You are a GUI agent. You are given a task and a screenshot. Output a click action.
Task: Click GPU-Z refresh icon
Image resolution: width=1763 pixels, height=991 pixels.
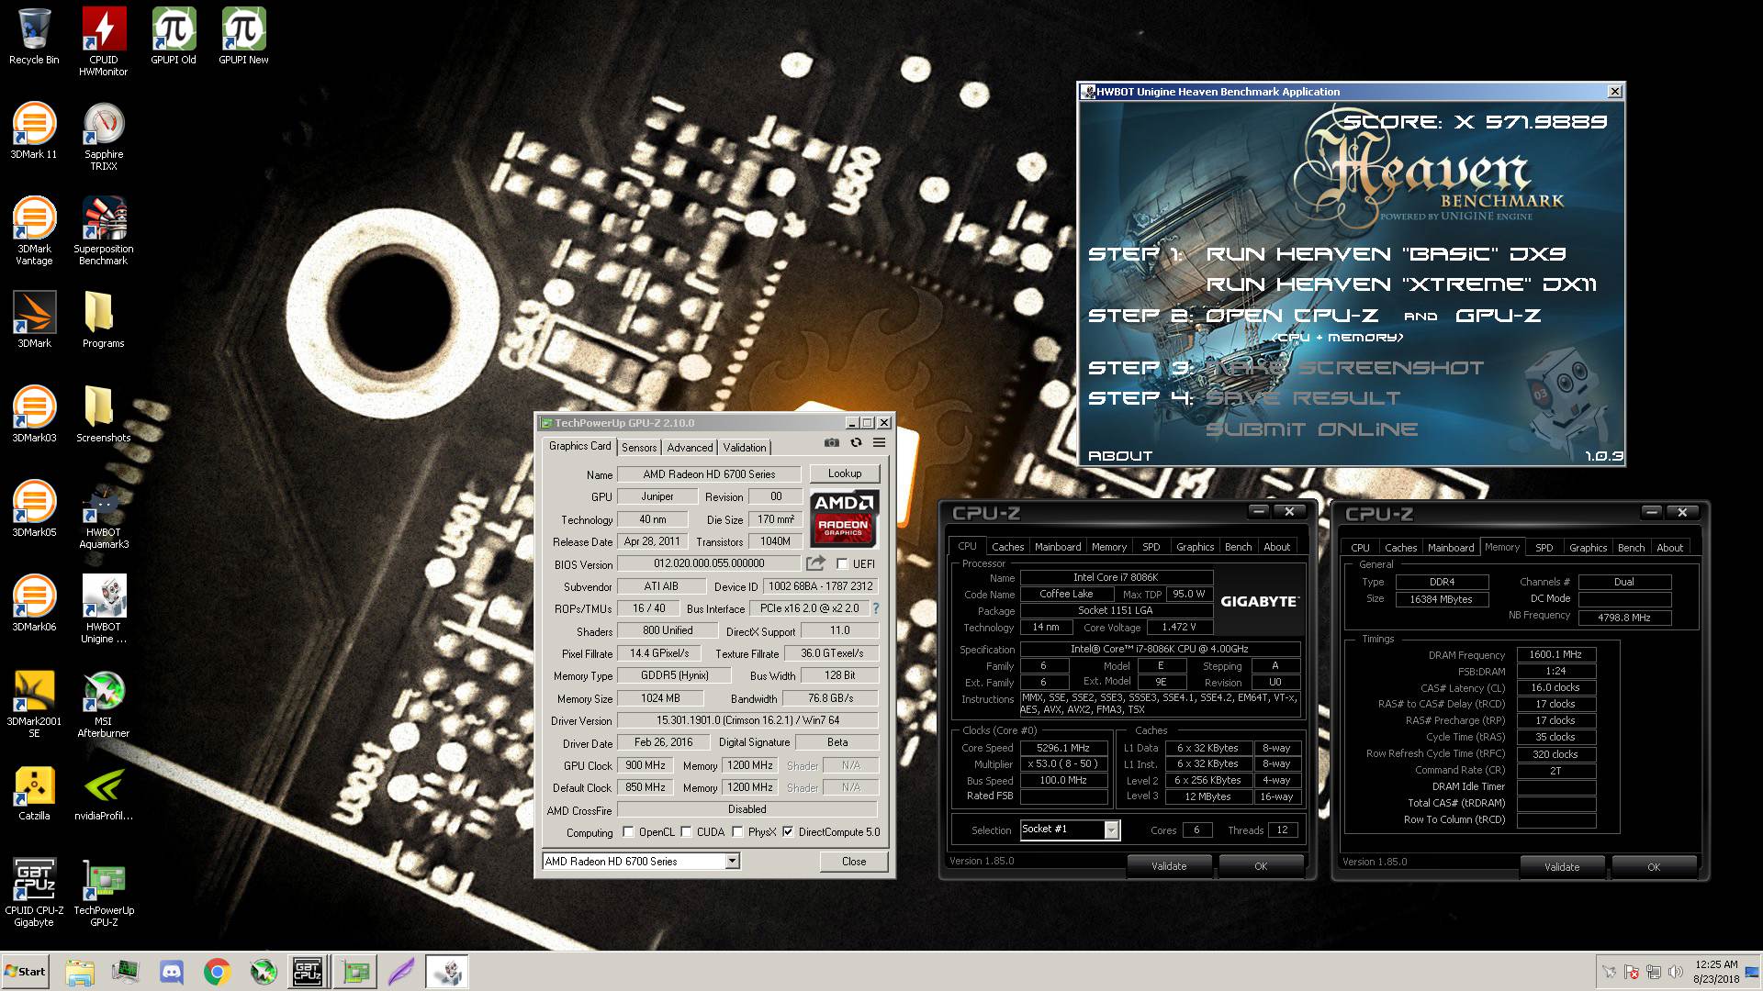(856, 442)
